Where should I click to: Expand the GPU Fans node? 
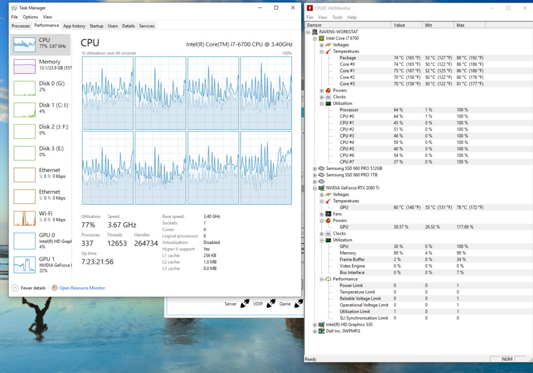(321, 214)
